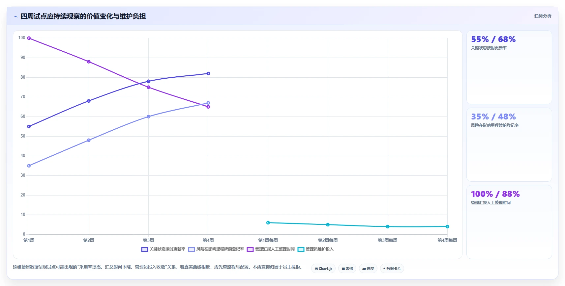
Task: Click the 第3周每周 x-axis label
Action: pyautogui.click(x=388, y=240)
